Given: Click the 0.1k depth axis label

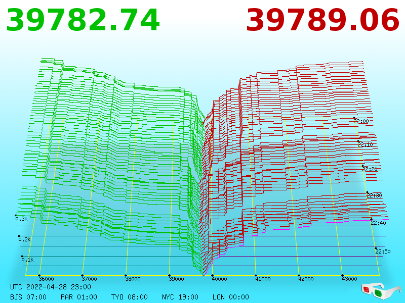Looking at the screenshot, I should 28,260.
